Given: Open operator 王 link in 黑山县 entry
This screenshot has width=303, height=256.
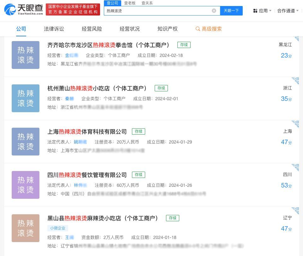Looking at the screenshot, I should pos(69,238).
